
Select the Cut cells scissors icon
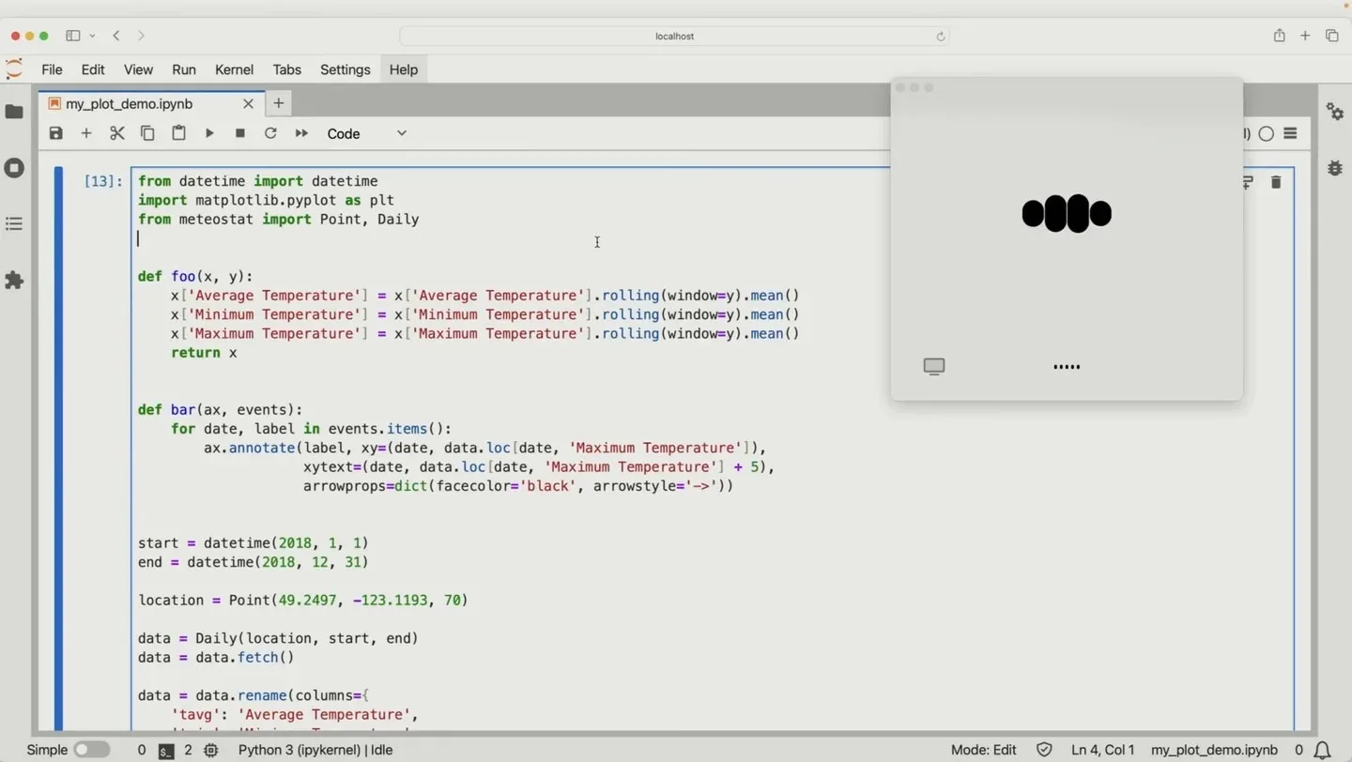[x=116, y=133]
